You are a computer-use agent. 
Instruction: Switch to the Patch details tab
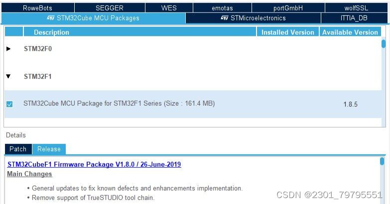click(18, 149)
